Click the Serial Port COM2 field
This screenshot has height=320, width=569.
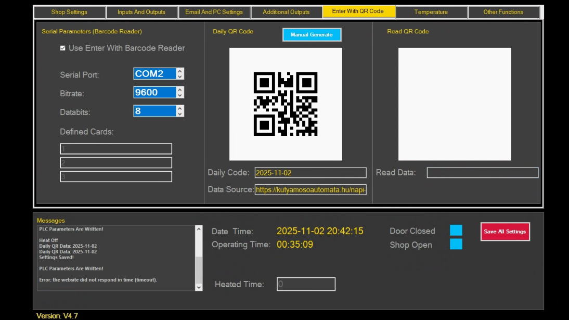coord(154,74)
